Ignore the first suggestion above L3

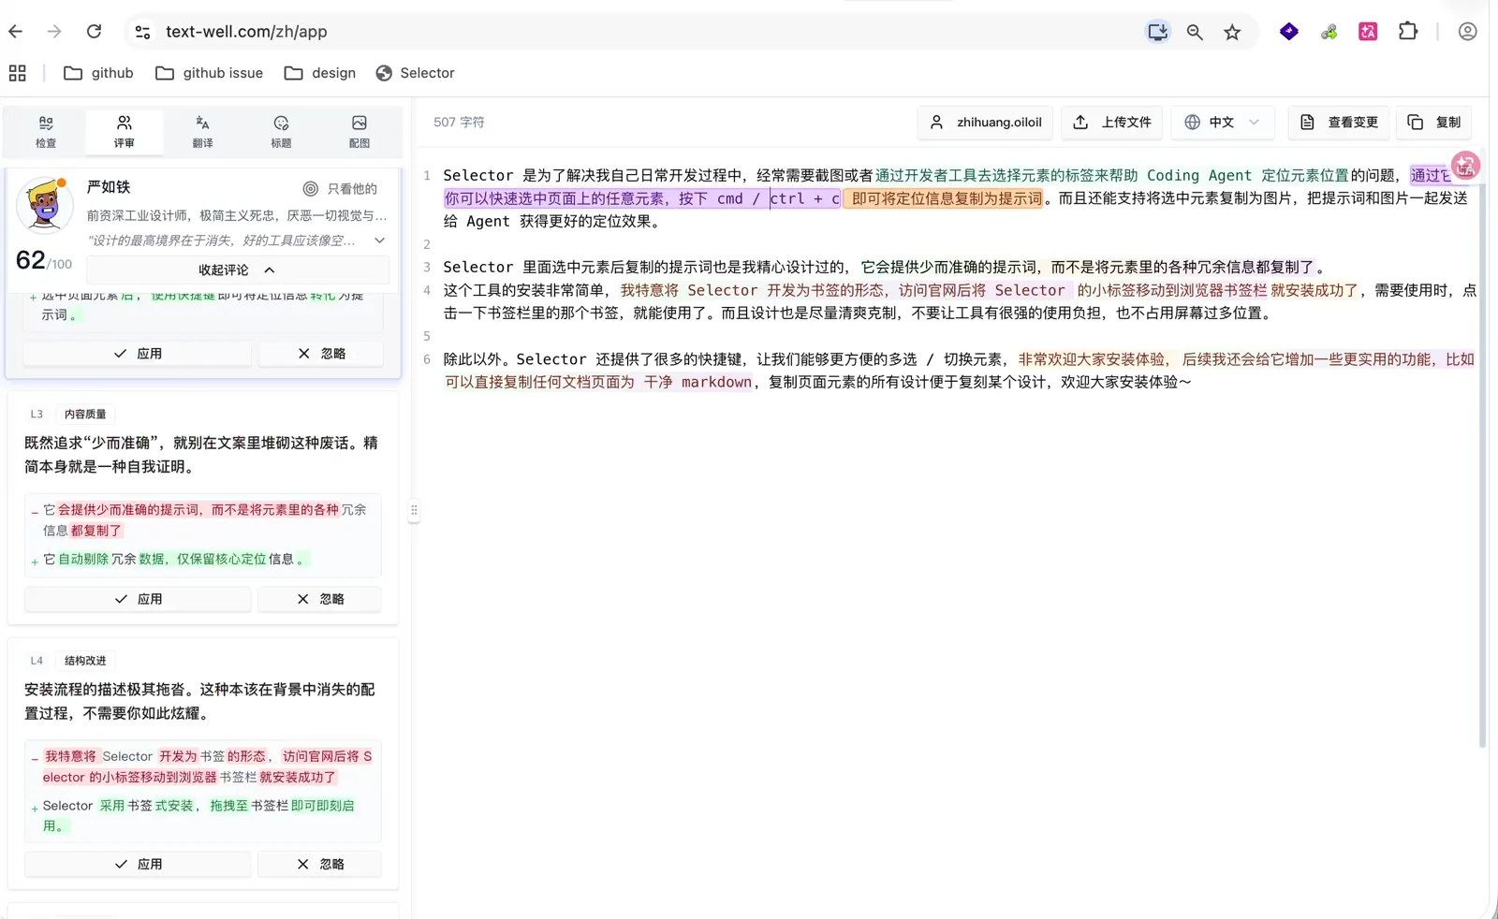click(321, 354)
